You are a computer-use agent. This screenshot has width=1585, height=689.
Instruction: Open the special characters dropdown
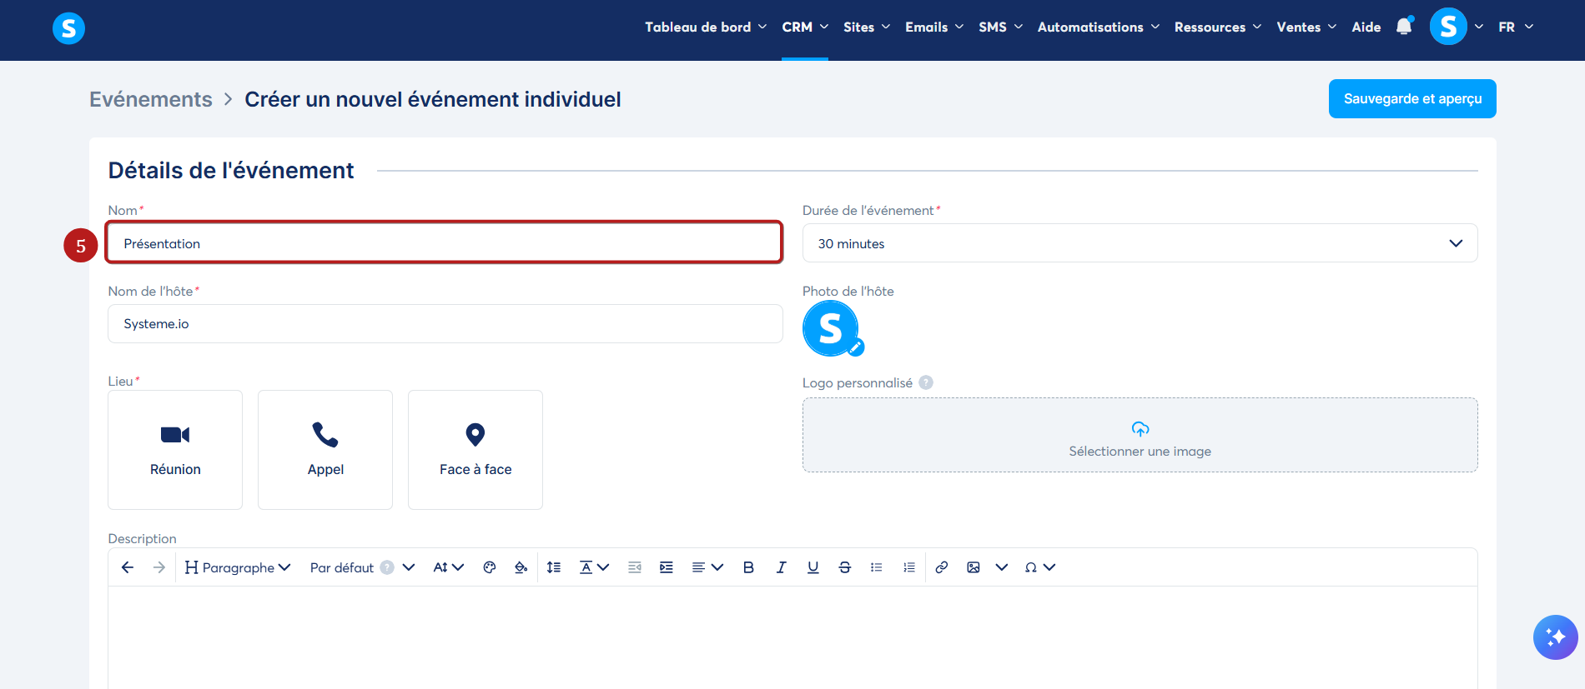point(1040,567)
